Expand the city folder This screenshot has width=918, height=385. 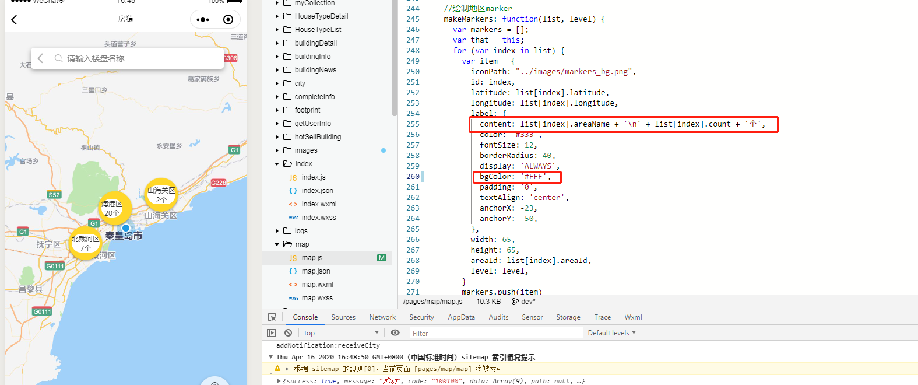277,83
